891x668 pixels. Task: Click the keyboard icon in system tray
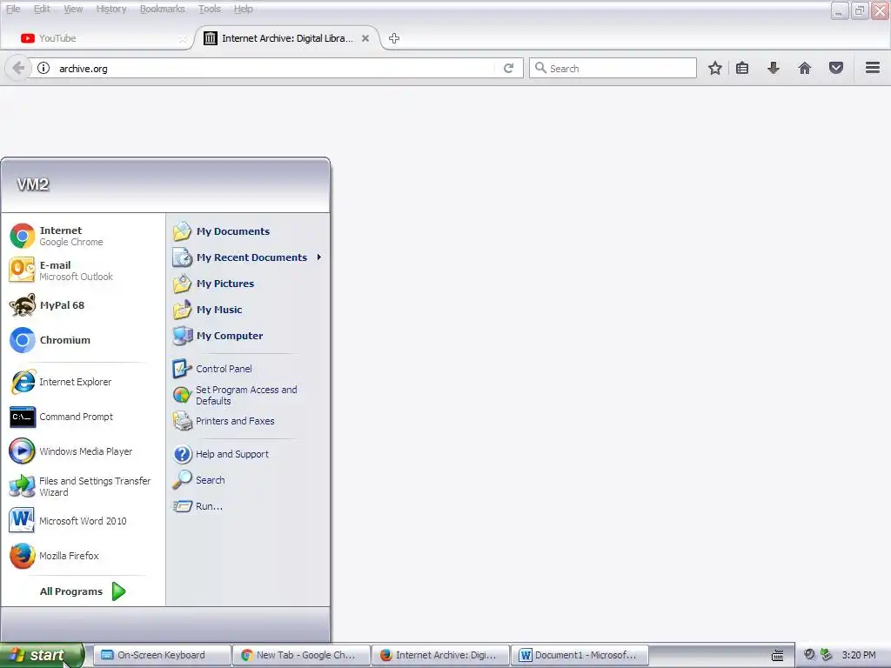777,656
